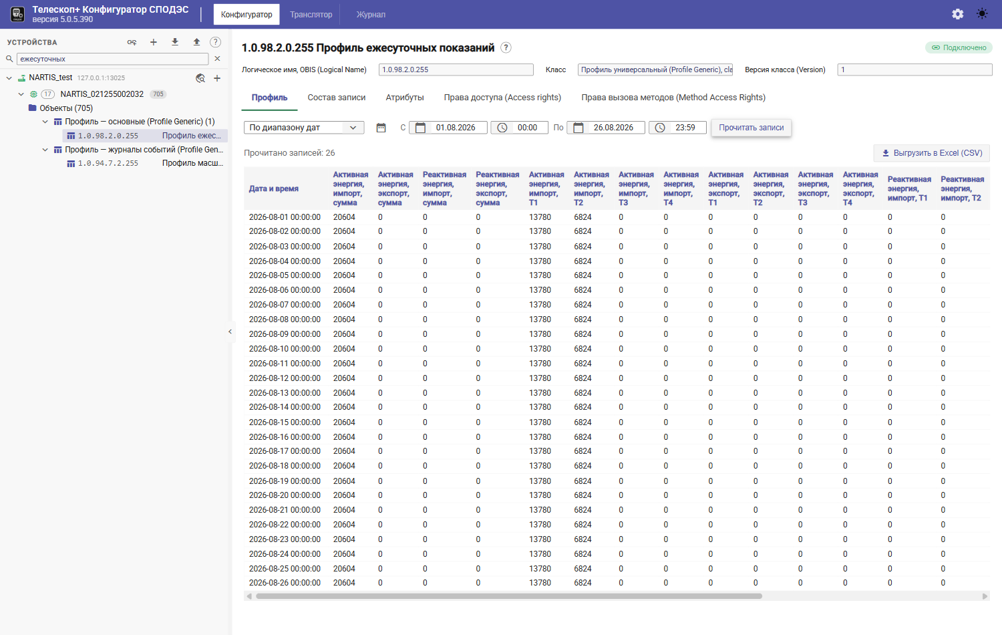This screenshot has width=1002, height=635.
Task: Open the Транслятор top tab
Action: click(311, 15)
